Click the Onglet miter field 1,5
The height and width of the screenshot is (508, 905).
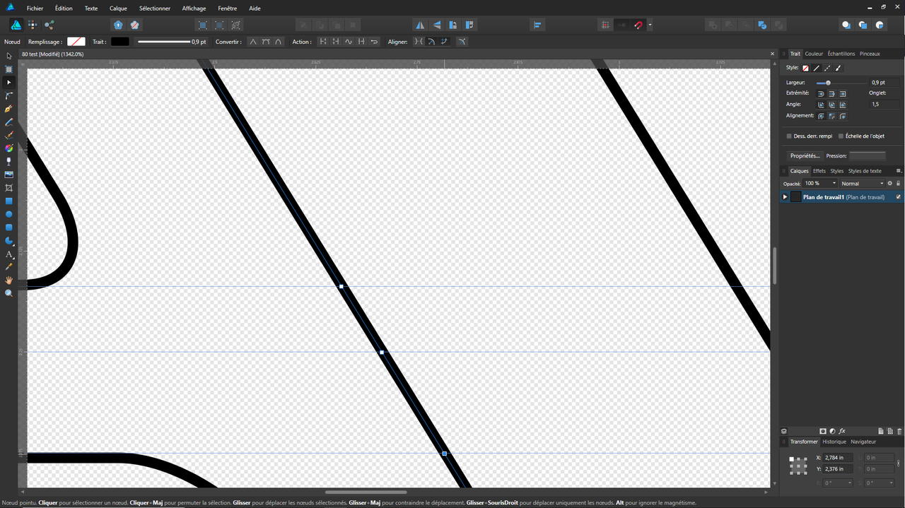[884, 104]
